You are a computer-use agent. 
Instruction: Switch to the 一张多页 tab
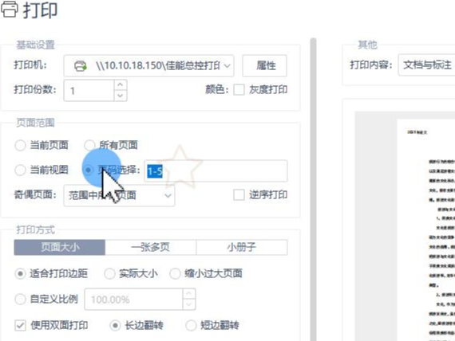pyautogui.click(x=151, y=247)
